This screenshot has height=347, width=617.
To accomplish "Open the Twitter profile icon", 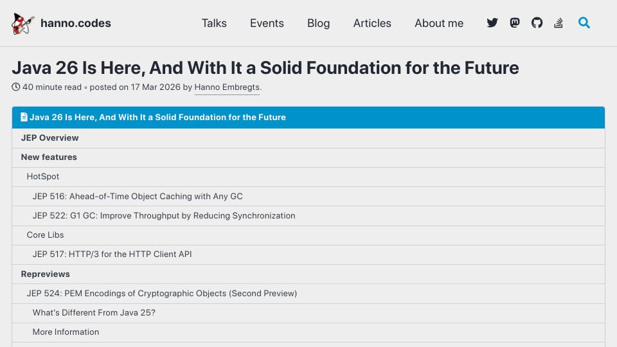I will [x=492, y=23].
